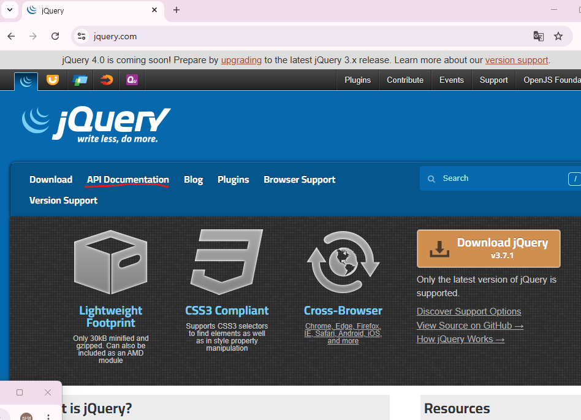Go back to previous page
581x420 pixels.
click(11, 36)
